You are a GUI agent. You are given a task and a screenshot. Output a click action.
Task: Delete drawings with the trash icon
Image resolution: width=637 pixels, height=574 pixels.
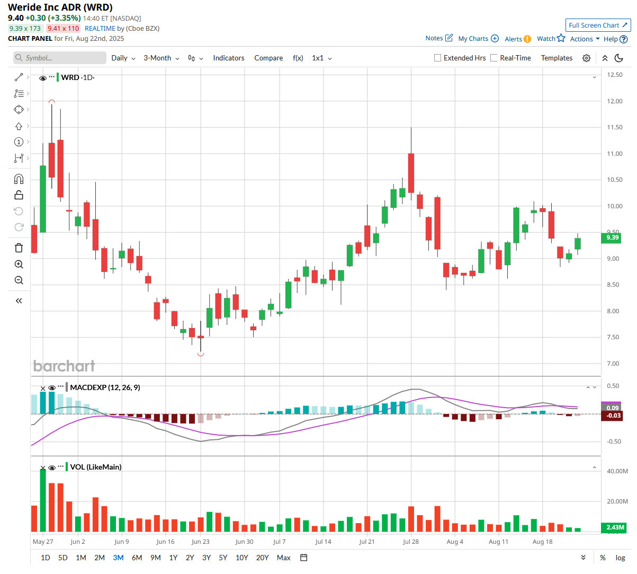pyautogui.click(x=19, y=248)
